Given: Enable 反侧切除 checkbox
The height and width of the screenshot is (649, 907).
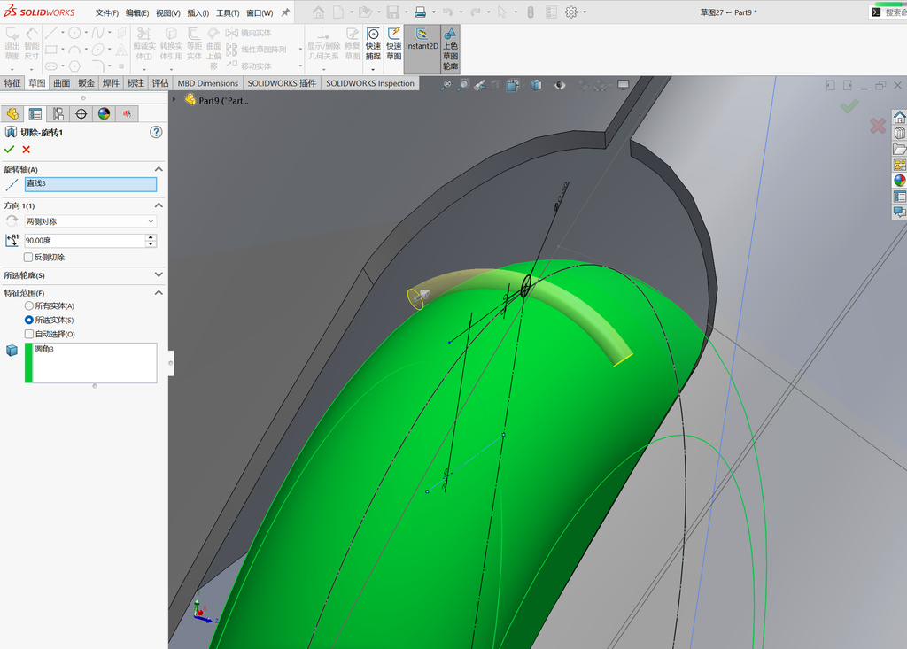Looking at the screenshot, I should pyautogui.click(x=28, y=257).
